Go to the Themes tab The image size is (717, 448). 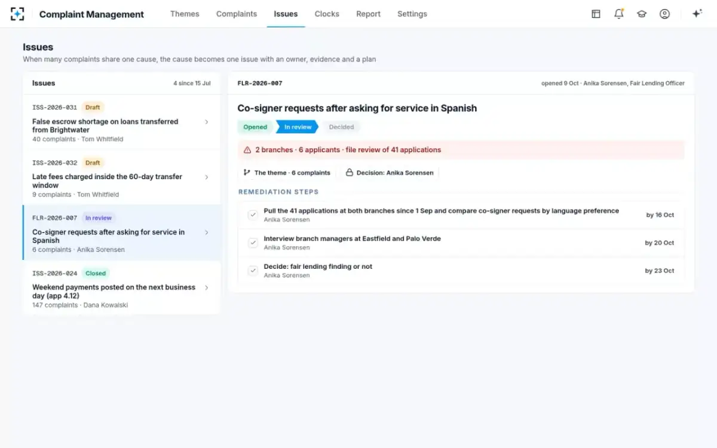tap(185, 14)
